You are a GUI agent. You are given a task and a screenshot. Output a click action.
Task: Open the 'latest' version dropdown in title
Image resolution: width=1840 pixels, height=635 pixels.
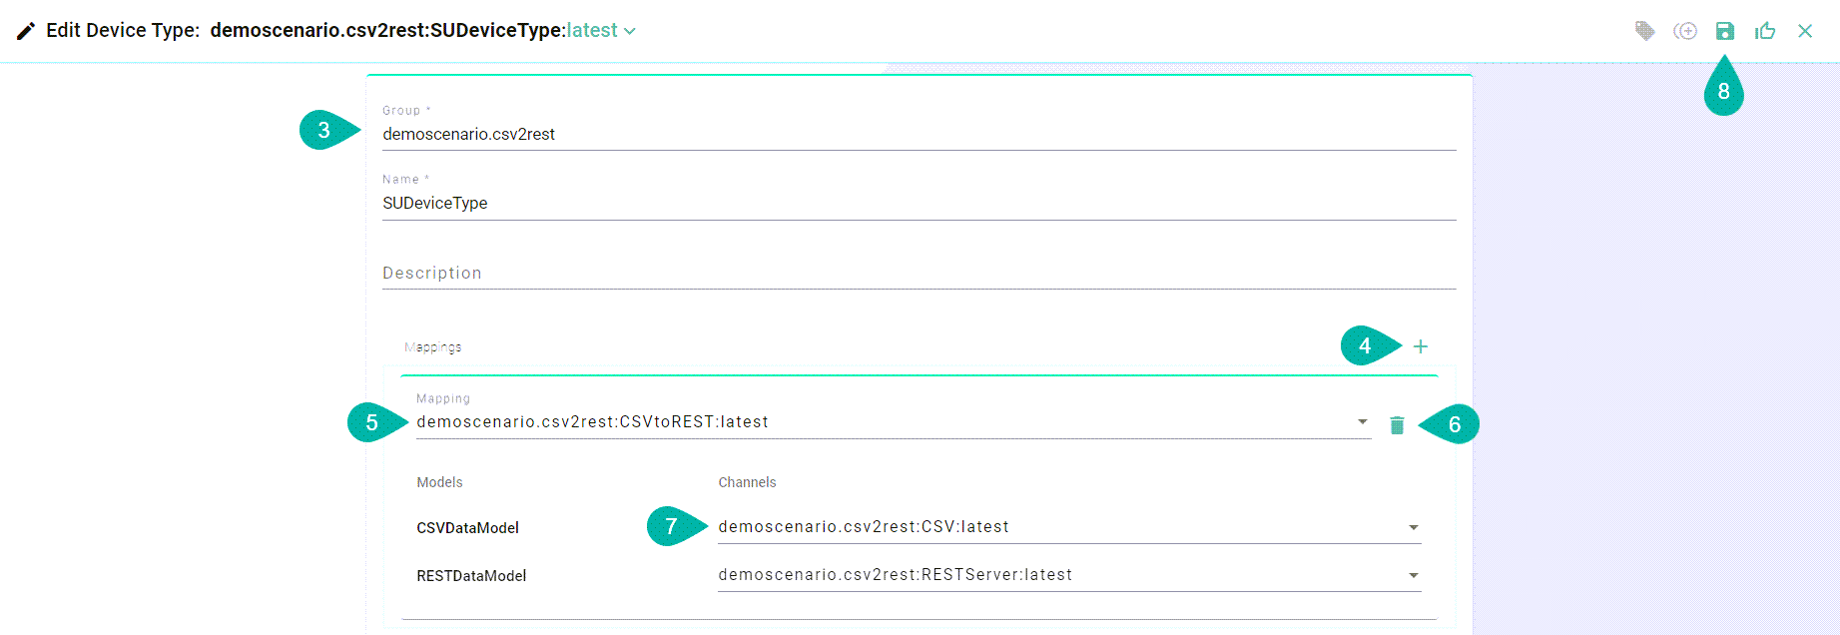click(x=601, y=31)
